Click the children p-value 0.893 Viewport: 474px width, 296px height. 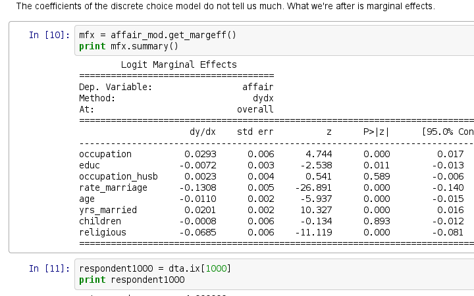coord(377,221)
